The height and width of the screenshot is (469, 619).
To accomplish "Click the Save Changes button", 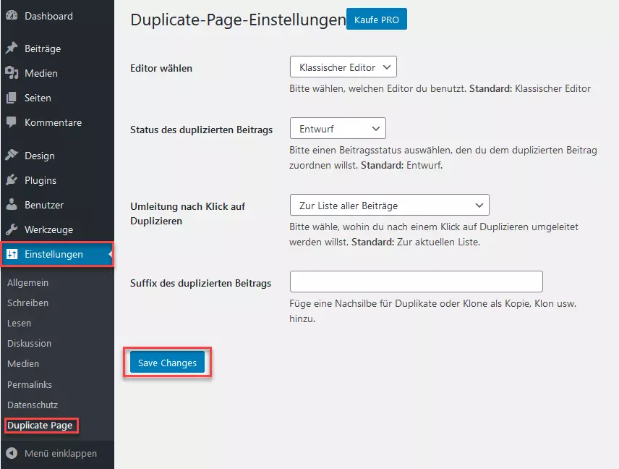I will click(x=167, y=363).
